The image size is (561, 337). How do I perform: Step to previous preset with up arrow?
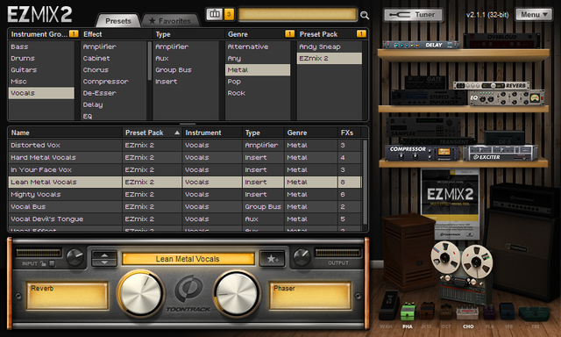pyautogui.click(x=104, y=255)
